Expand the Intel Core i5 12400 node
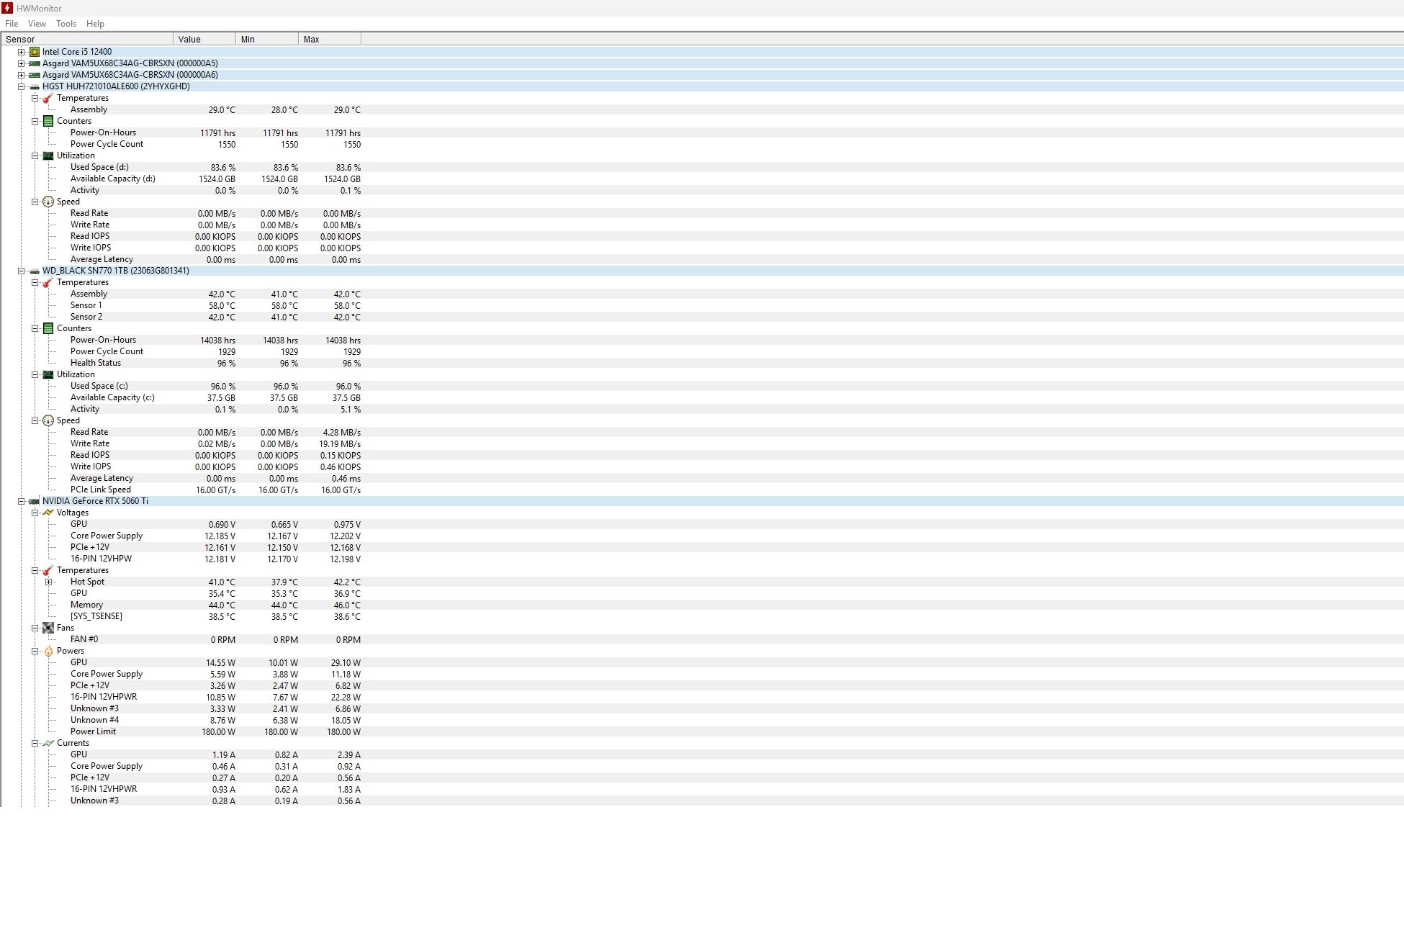The image size is (1404, 933). [22, 52]
